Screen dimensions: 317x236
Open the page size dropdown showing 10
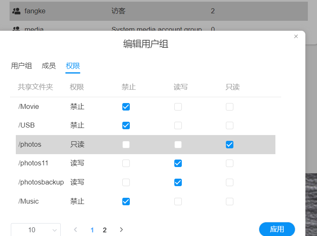tap(36, 230)
